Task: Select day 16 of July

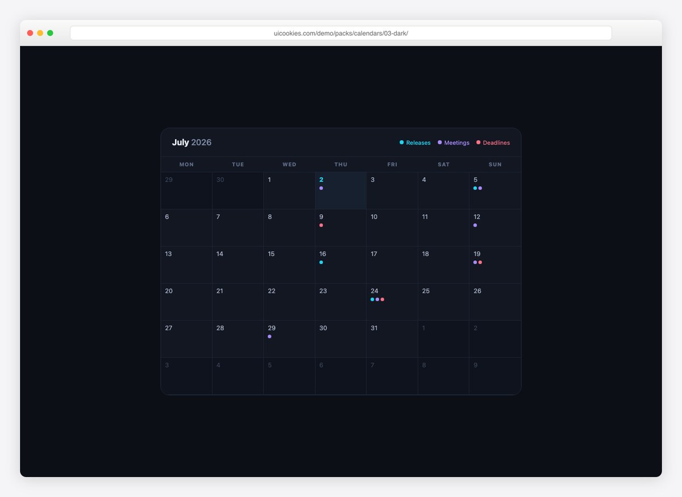Action: (x=341, y=265)
